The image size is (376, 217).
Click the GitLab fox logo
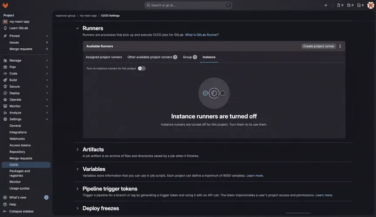point(6,5)
